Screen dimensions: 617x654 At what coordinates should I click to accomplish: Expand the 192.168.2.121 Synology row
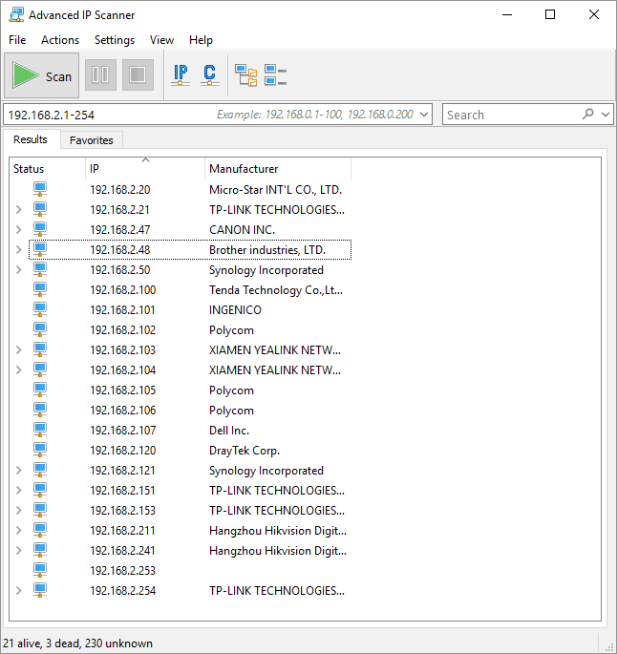click(19, 470)
